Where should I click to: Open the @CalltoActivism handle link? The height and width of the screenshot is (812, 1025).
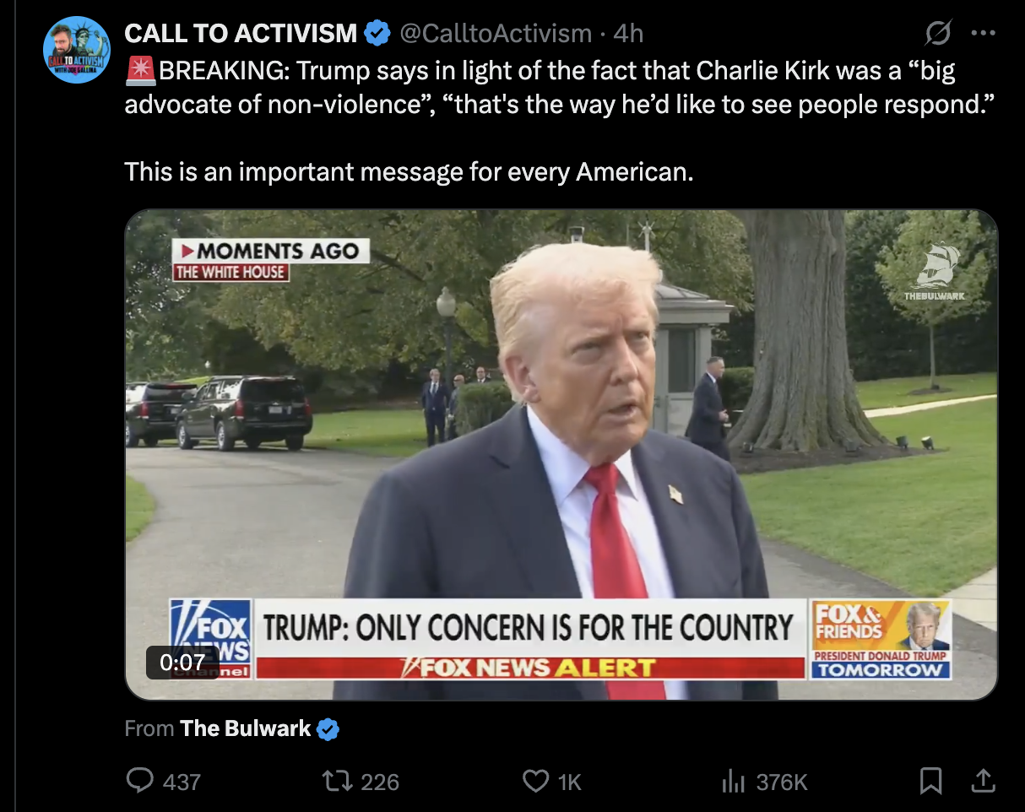[495, 33]
